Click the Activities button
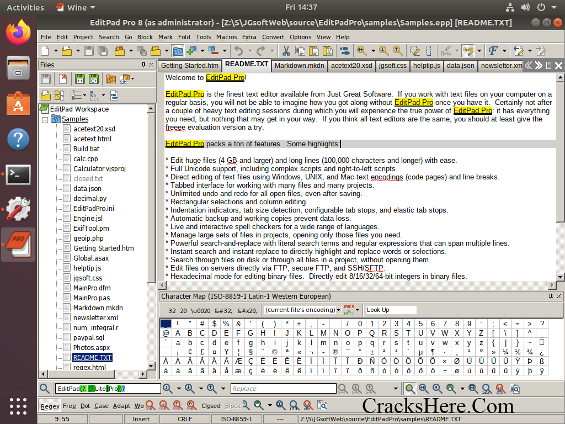 click(25, 7)
